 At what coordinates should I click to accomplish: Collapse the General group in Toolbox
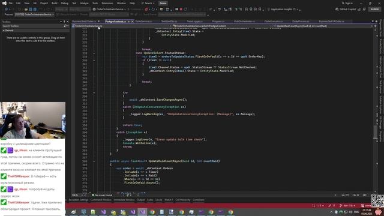[4, 31]
